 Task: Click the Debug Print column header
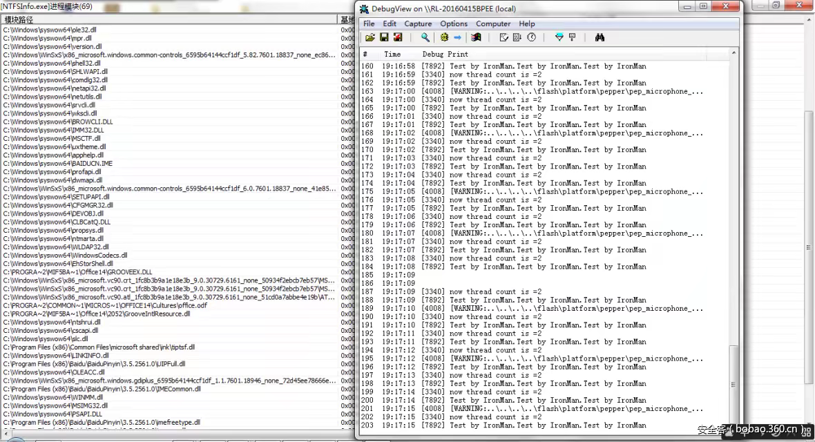tap(445, 54)
